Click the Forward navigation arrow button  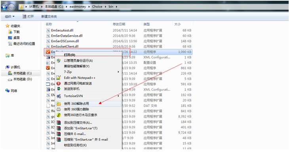pos(11,7)
